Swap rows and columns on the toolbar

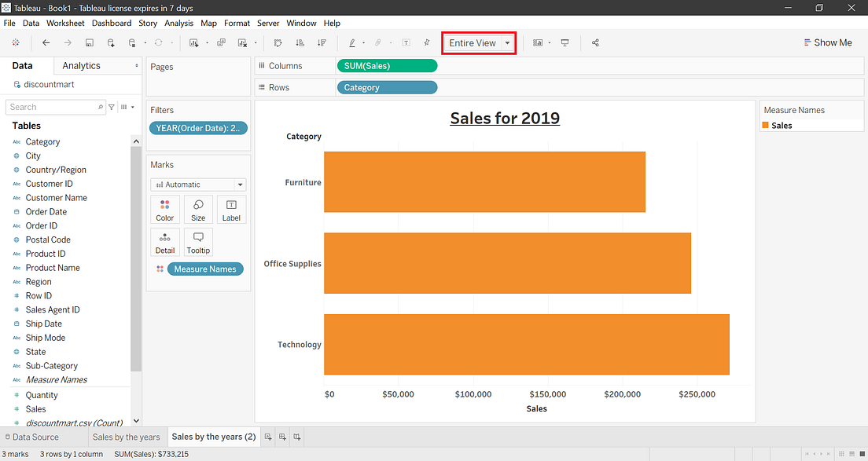277,42
